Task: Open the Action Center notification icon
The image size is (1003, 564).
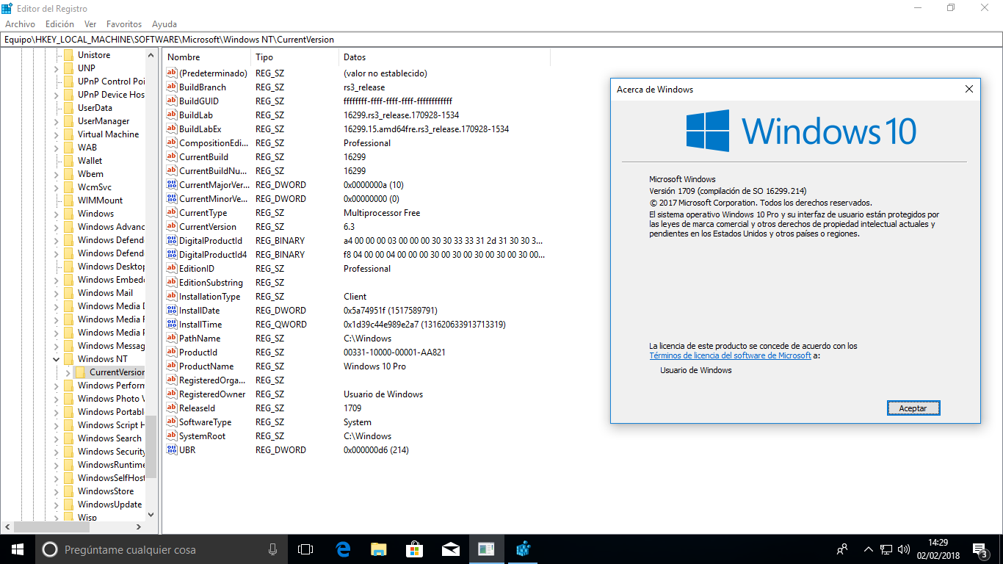Action: pos(980,549)
